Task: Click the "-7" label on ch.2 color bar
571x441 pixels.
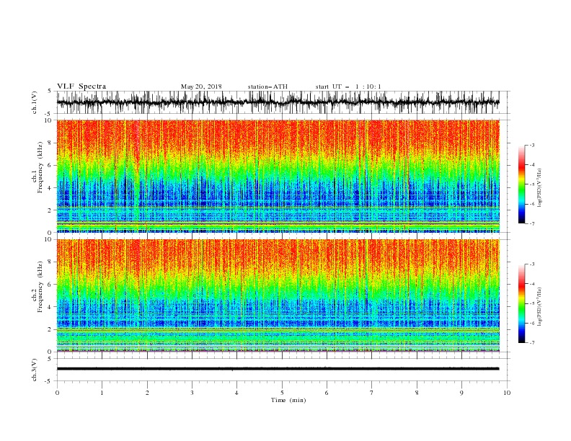Action: tap(532, 342)
